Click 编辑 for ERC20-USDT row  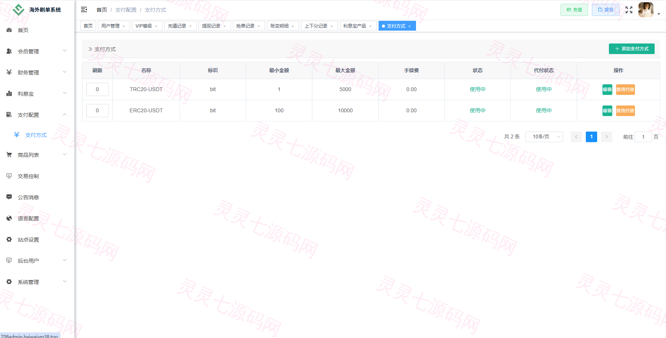607,111
